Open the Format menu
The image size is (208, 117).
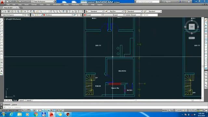tap(34, 5)
